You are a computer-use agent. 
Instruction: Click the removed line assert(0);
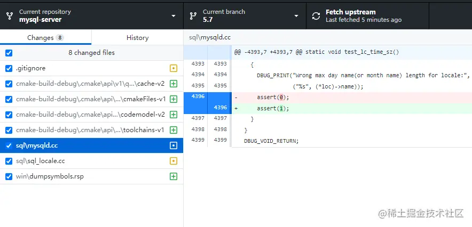click(273, 98)
